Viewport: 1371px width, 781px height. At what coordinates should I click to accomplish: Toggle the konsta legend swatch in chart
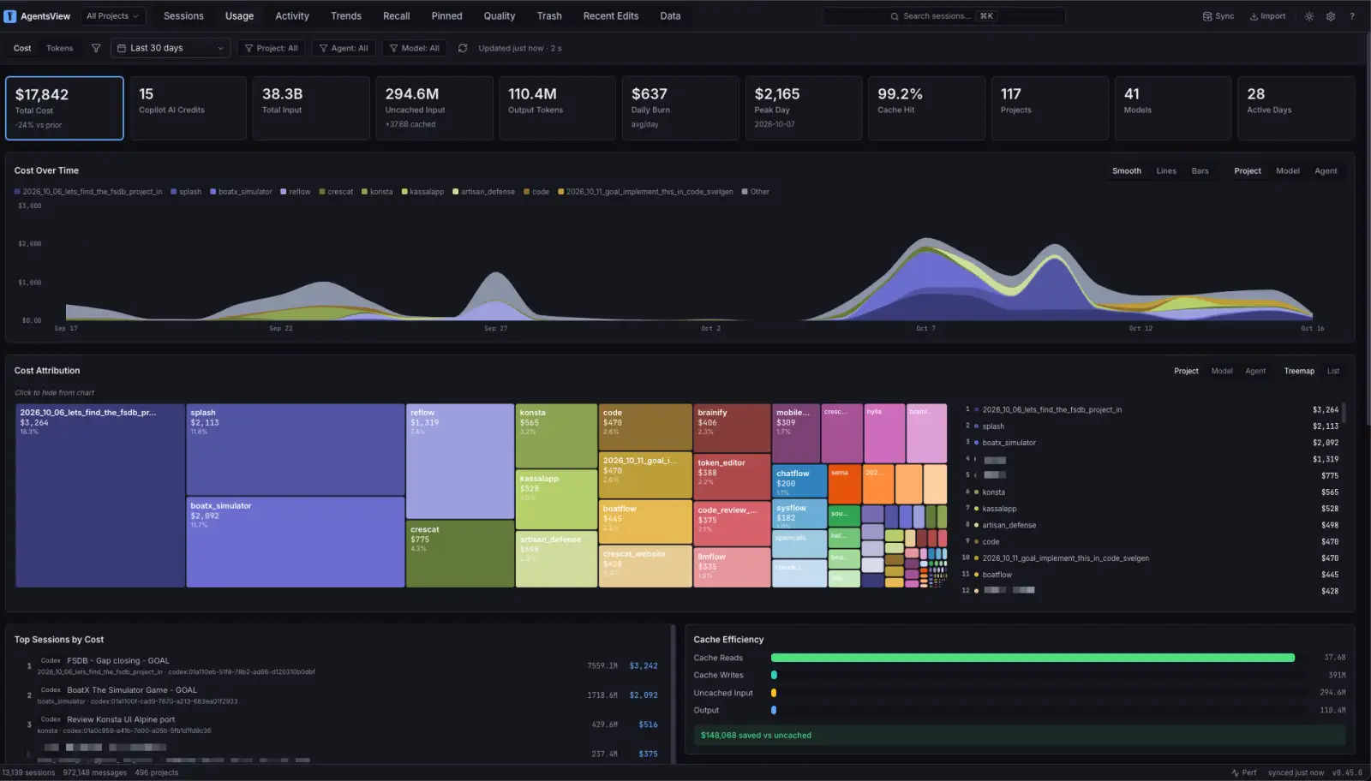pyautogui.click(x=364, y=192)
